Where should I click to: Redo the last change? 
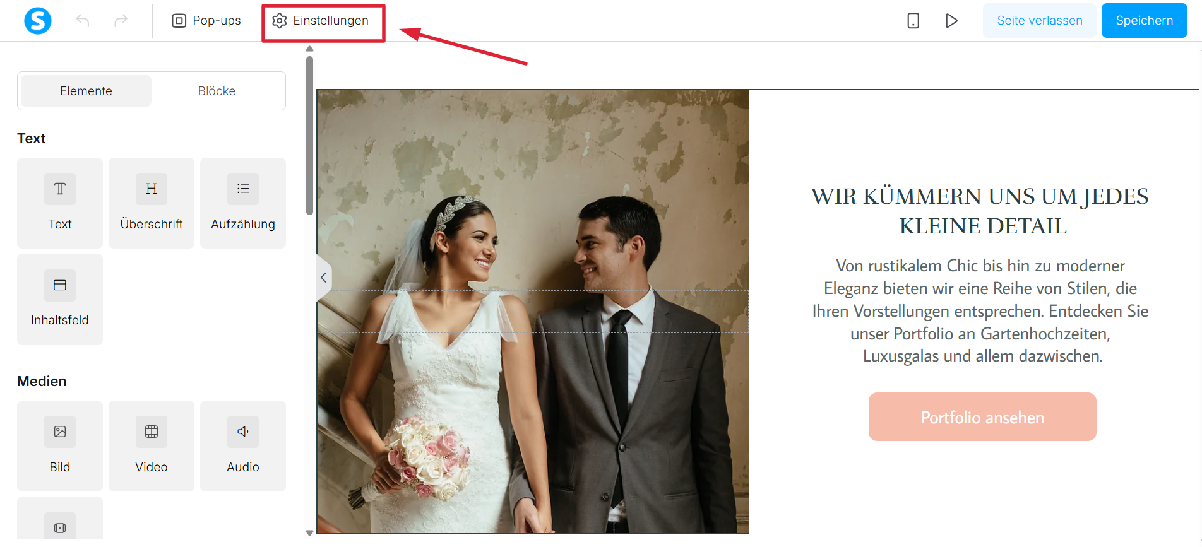[x=121, y=21]
